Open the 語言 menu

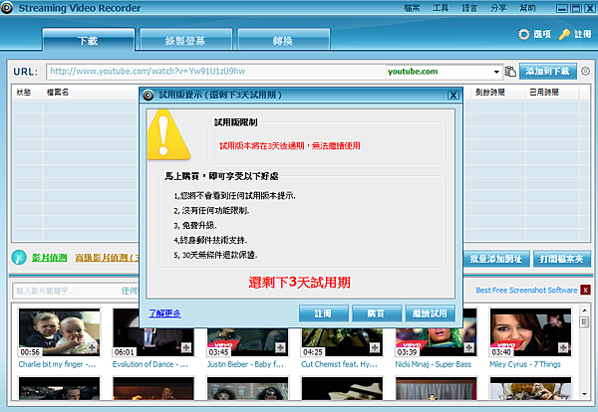click(x=469, y=8)
